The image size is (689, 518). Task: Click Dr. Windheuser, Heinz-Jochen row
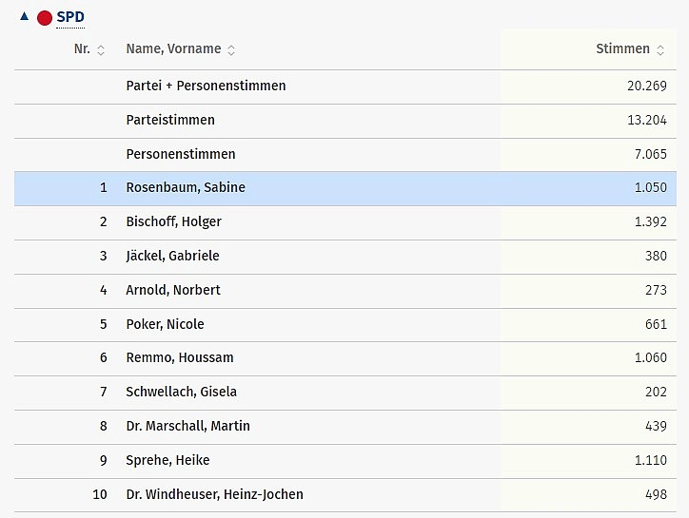pos(214,494)
